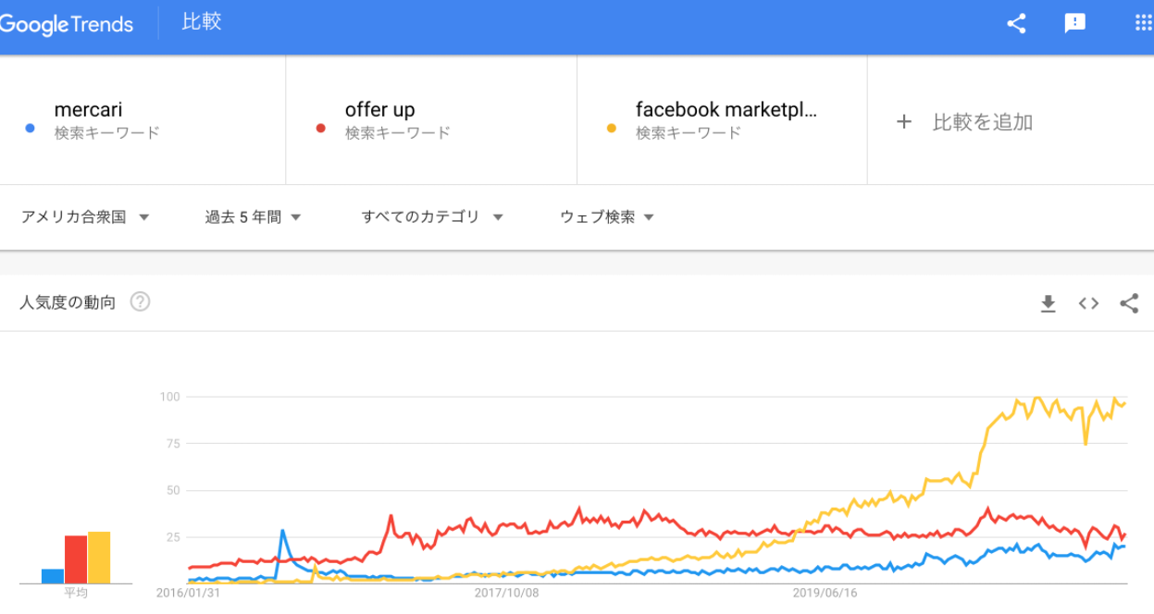Open embed code for the chart

1088,303
